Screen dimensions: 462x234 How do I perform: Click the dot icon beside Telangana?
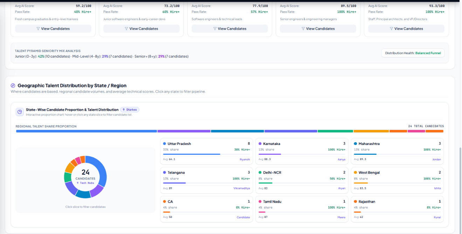pos(165,173)
